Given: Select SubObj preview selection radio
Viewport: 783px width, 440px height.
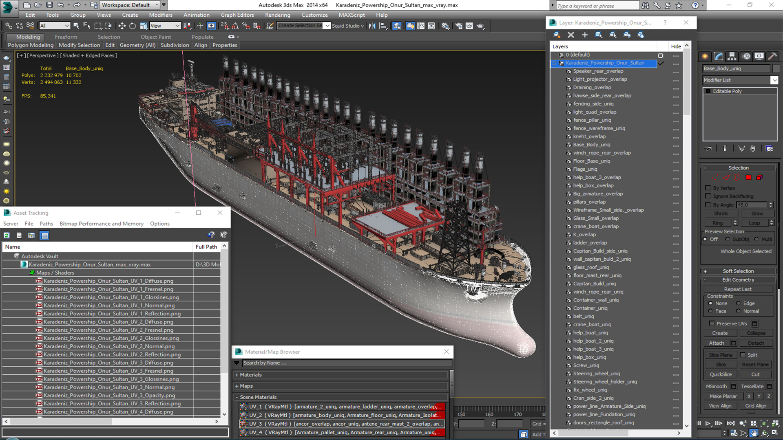Looking at the screenshot, I should [727, 239].
